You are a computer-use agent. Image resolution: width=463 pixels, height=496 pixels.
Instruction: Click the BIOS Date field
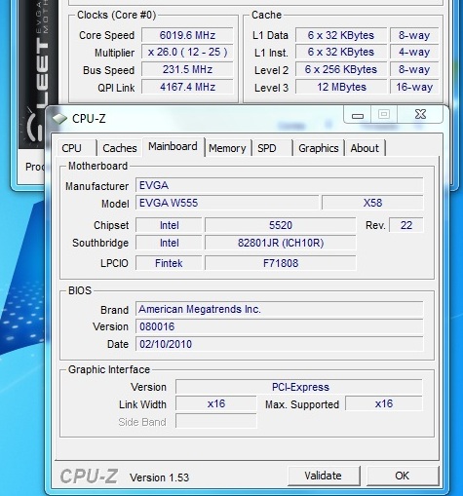click(280, 344)
